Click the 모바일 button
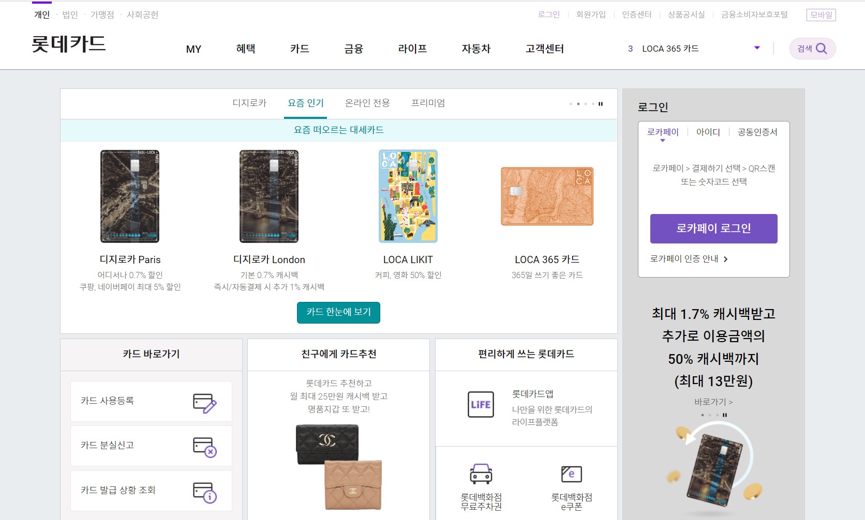Viewport: 865px width, 520px height. click(x=821, y=15)
